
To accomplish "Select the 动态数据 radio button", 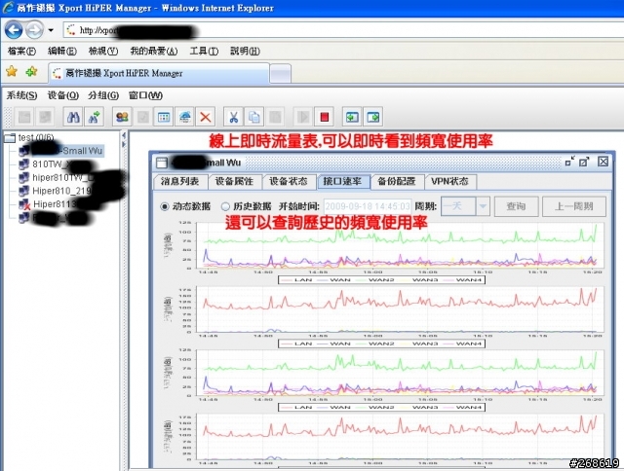I will [165, 206].
